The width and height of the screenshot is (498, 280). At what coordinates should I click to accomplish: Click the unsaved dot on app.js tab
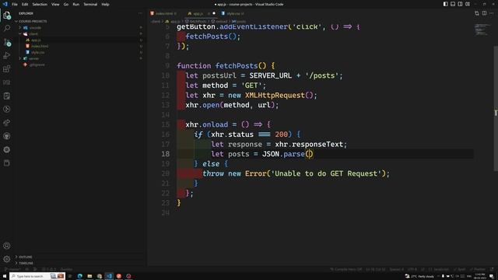(x=214, y=13)
